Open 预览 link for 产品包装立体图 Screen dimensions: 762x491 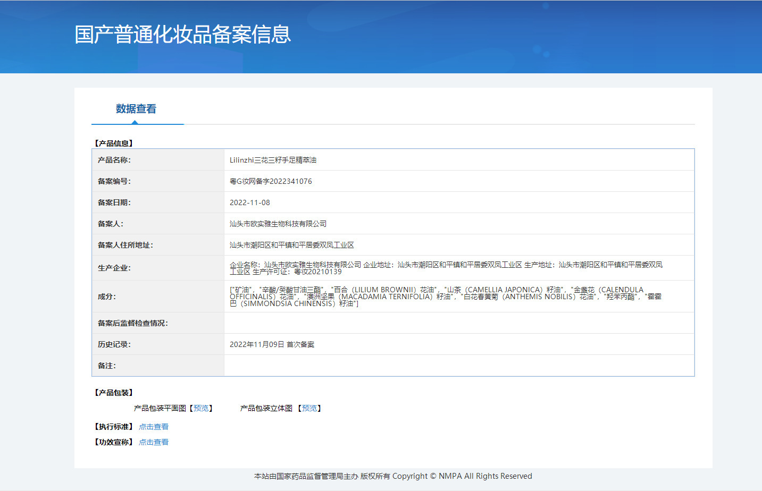tap(309, 408)
